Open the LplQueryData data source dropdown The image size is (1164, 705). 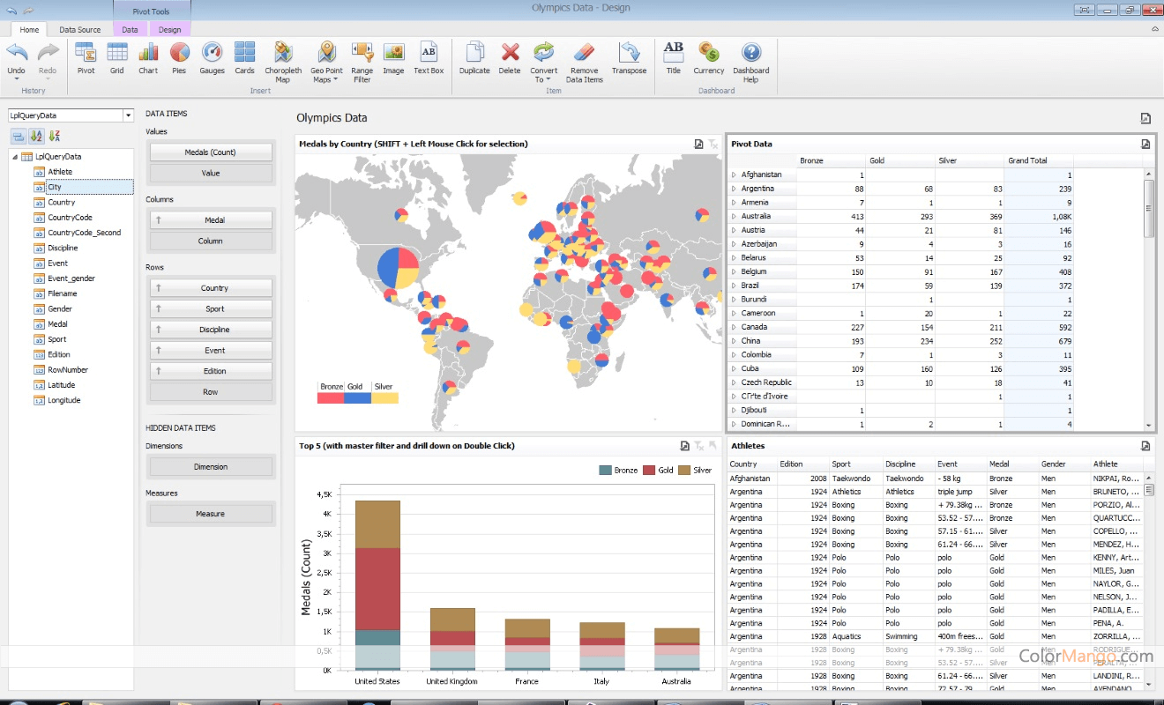(128, 115)
